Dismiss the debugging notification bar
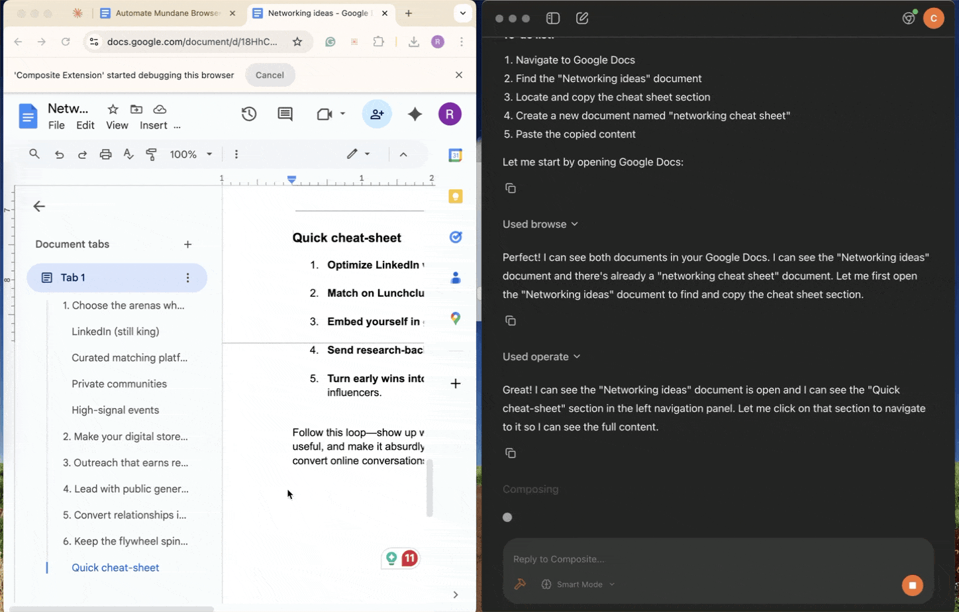 click(x=459, y=75)
